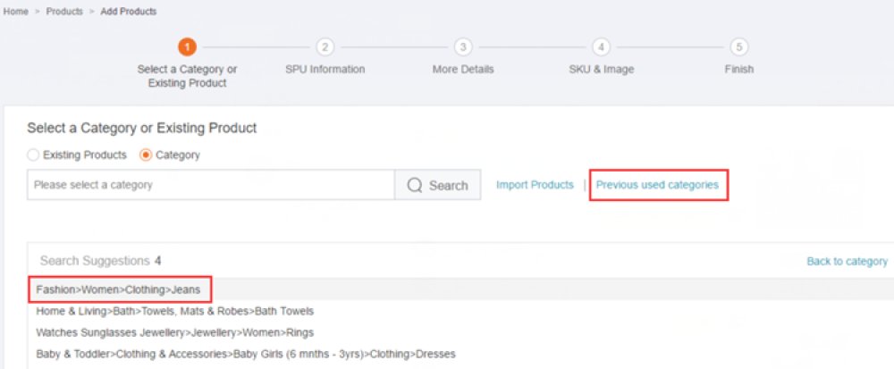Jump to step 4 SKU & Image circle

(x=601, y=47)
